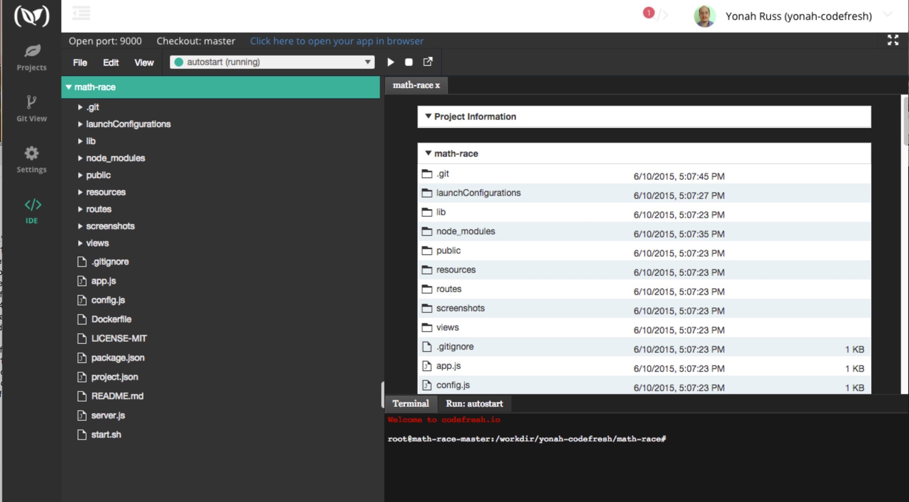Open app externally via the arrow-box icon
This screenshot has height=502, width=909.
click(x=428, y=62)
